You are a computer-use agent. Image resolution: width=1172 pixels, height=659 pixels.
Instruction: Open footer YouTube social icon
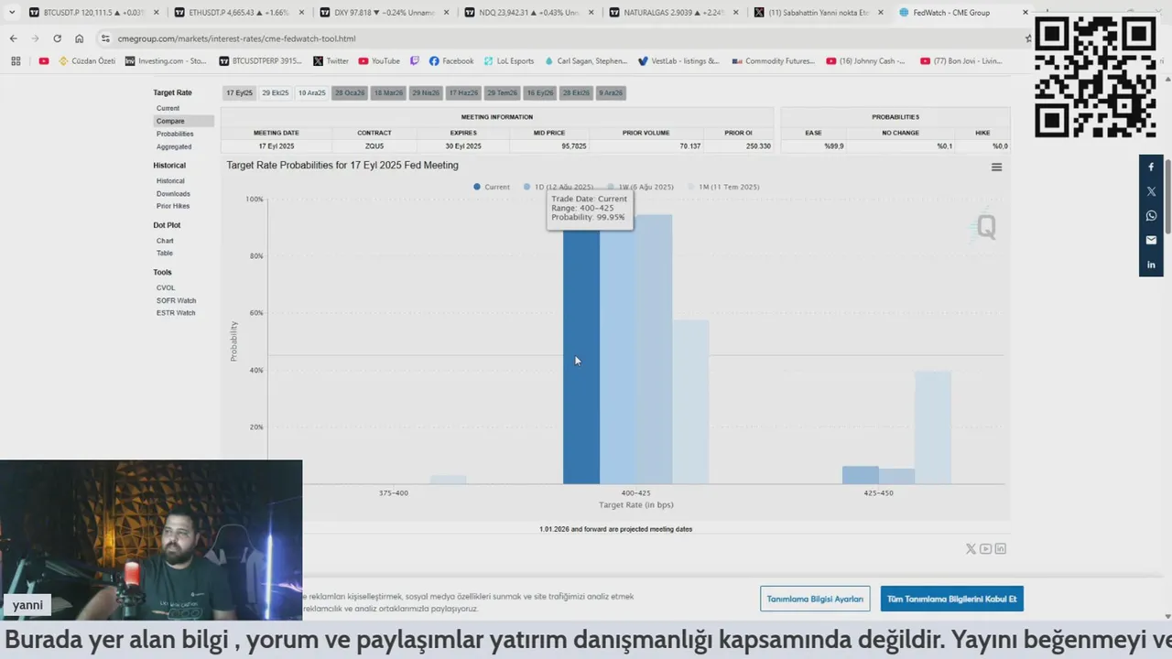tap(985, 549)
